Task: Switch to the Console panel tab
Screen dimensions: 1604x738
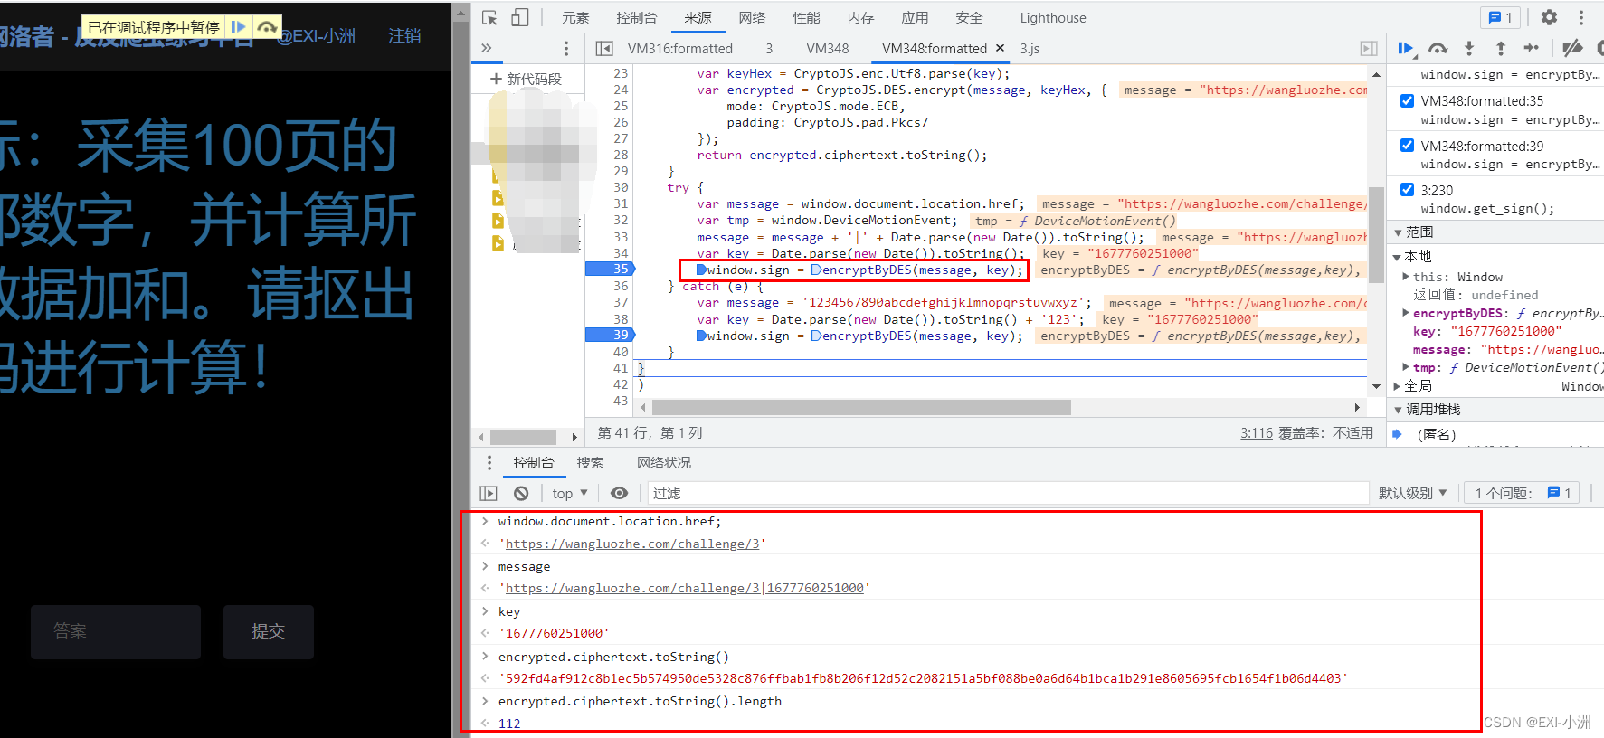Action: (637, 17)
